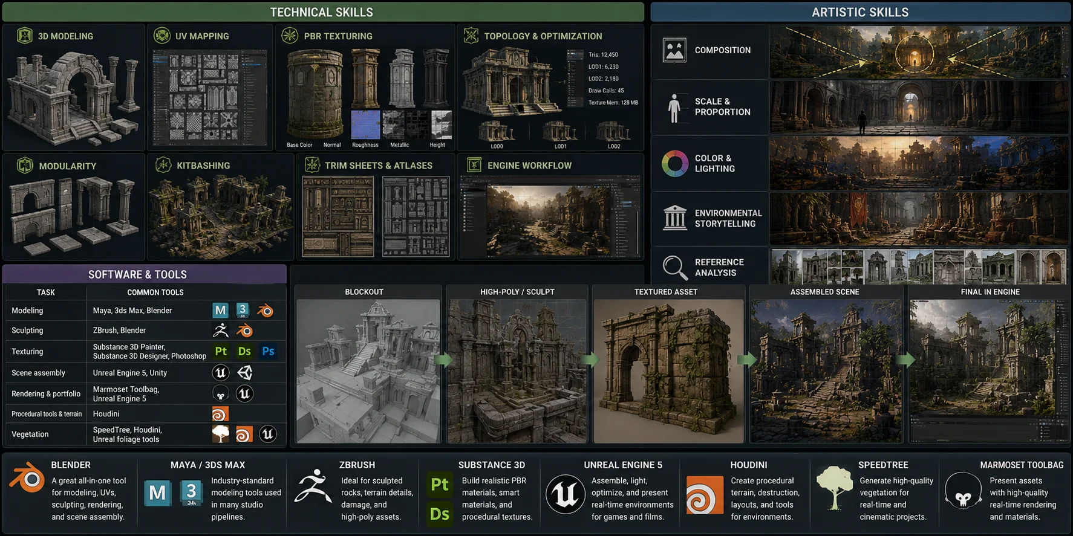Click the COMMON TOOLS column header

[x=155, y=292]
